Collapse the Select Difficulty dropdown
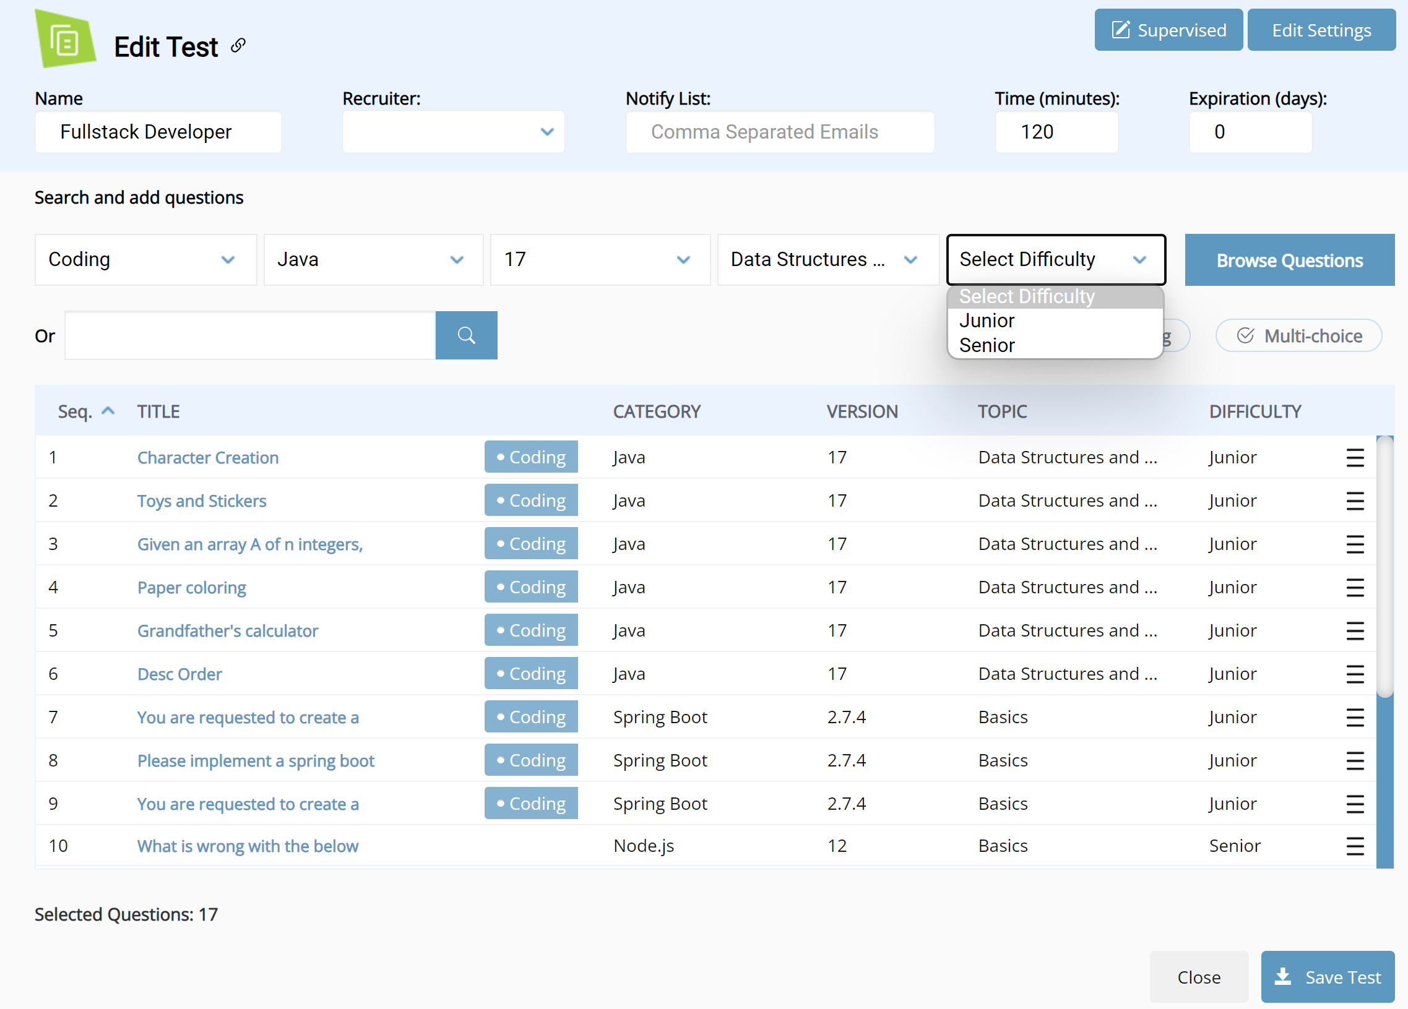The height and width of the screenshot is (1009, 1408). tap(1055, 259)
